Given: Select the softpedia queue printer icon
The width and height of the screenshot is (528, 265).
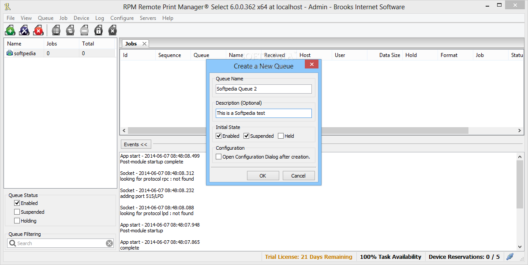Looking at the screenshot, I should tap(10, 53).
